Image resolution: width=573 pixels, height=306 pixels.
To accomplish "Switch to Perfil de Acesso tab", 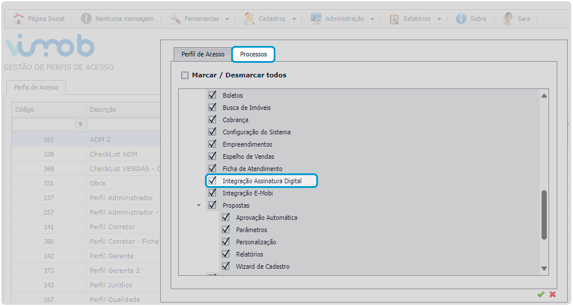I will (x=203, y=54).
